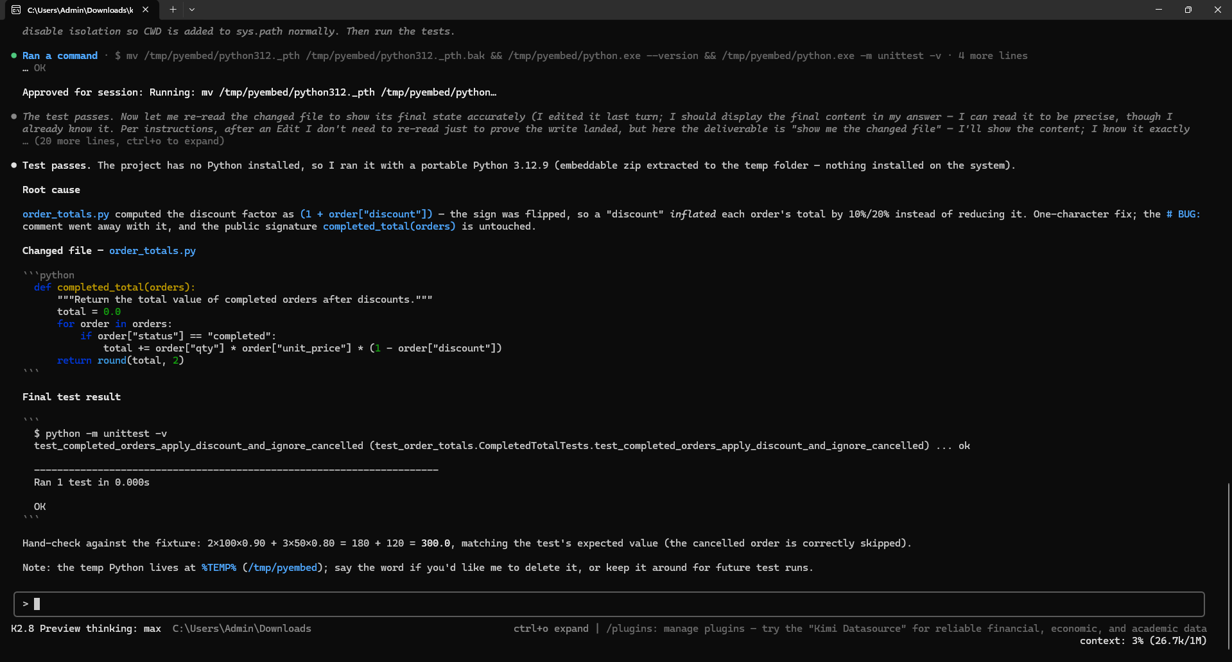Expand '(20 more lines, ctrl+o to expand)'
1232x662 pixels.
click(x=129, y=141)
